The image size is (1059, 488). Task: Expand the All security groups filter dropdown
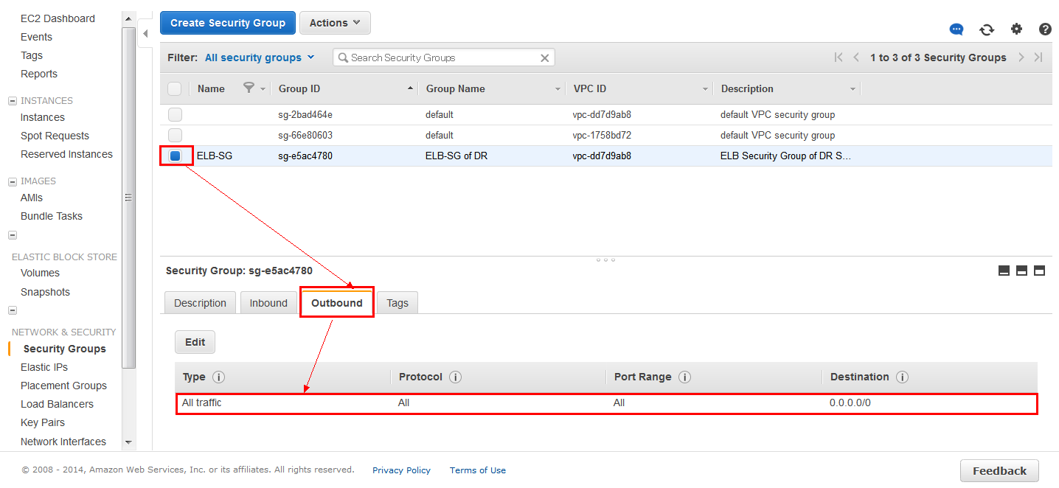[260, 57]
